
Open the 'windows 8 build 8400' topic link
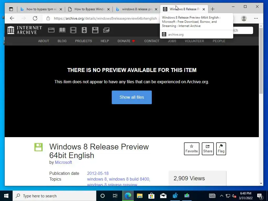(129, 179)
